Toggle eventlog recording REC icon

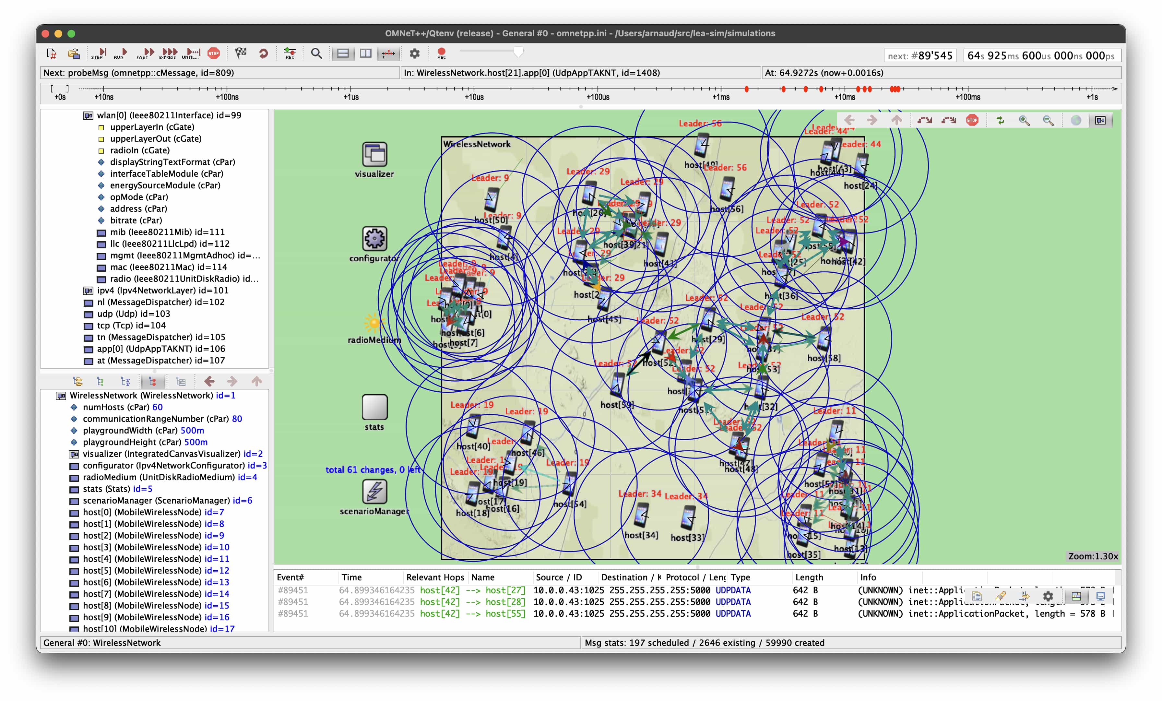click(290, 54)
